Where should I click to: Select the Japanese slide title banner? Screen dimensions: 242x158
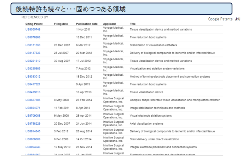tap(121, 9)
